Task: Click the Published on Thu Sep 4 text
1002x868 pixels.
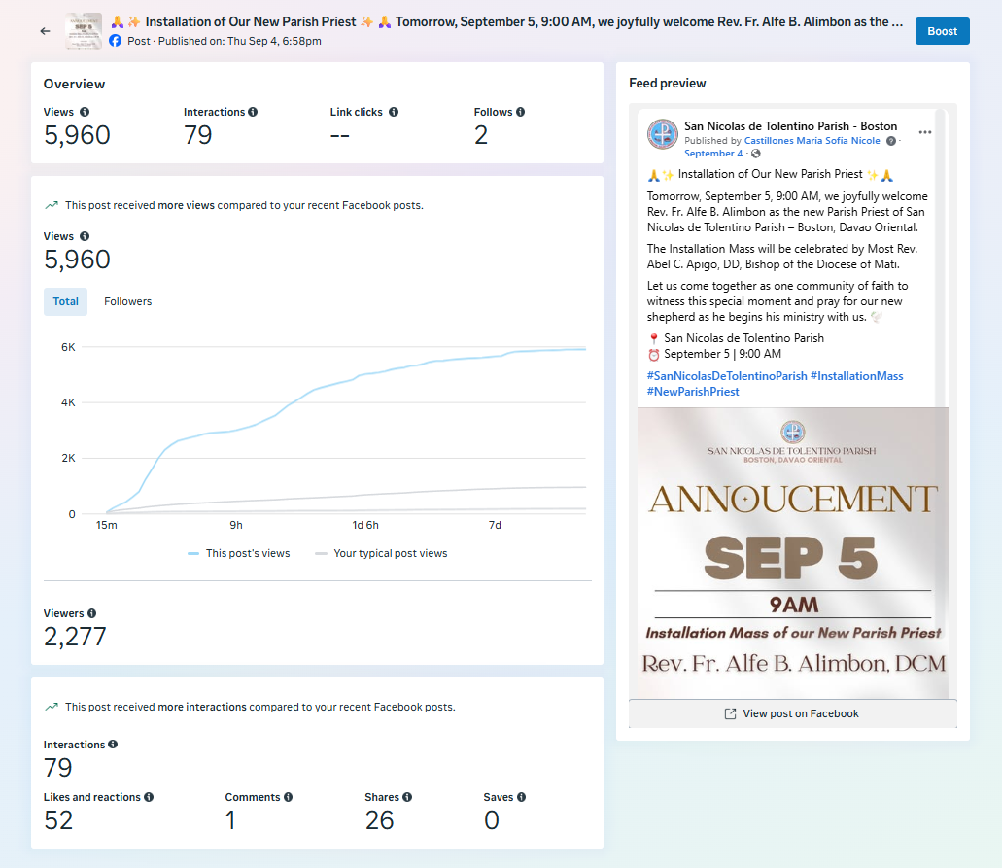Action: pyautogui.click(x=240, y=41)
